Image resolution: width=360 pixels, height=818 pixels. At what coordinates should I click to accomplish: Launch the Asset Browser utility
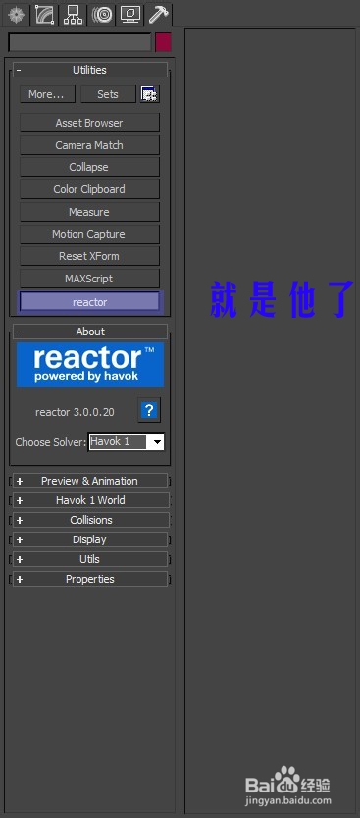click(x=89, y=124)
